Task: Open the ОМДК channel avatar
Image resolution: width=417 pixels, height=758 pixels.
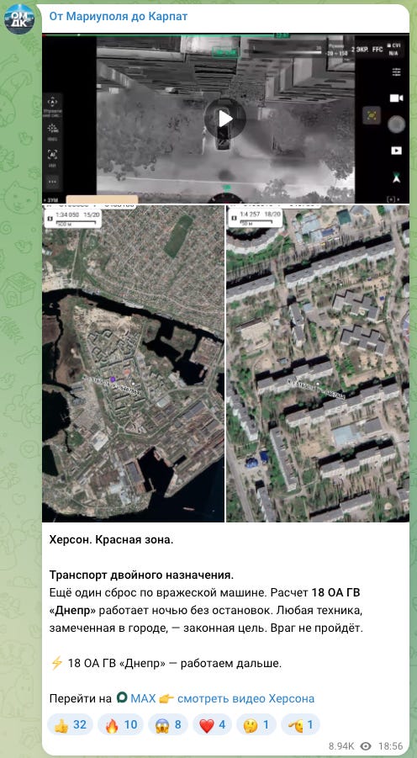Action: pyautogui.click(x=19, y=19)
